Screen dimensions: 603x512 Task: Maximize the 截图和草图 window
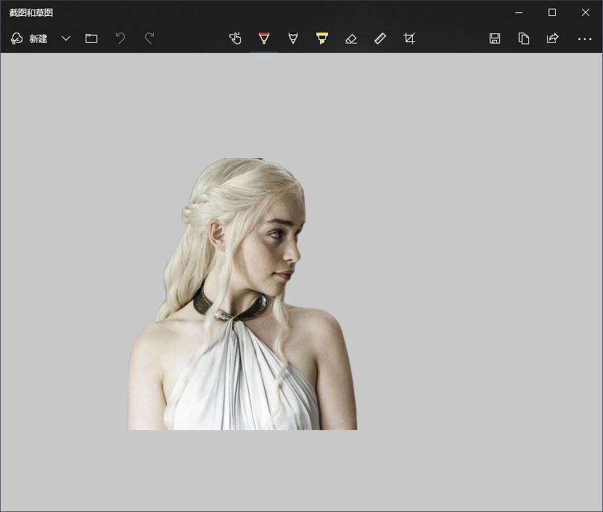pyautogui.click(x=552, y=12)
